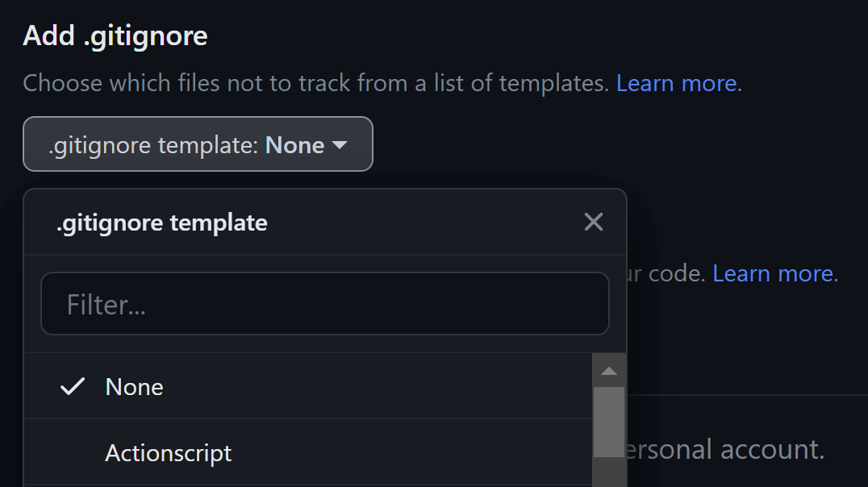Click the scrollbar track below the thumb

[609, 472]
